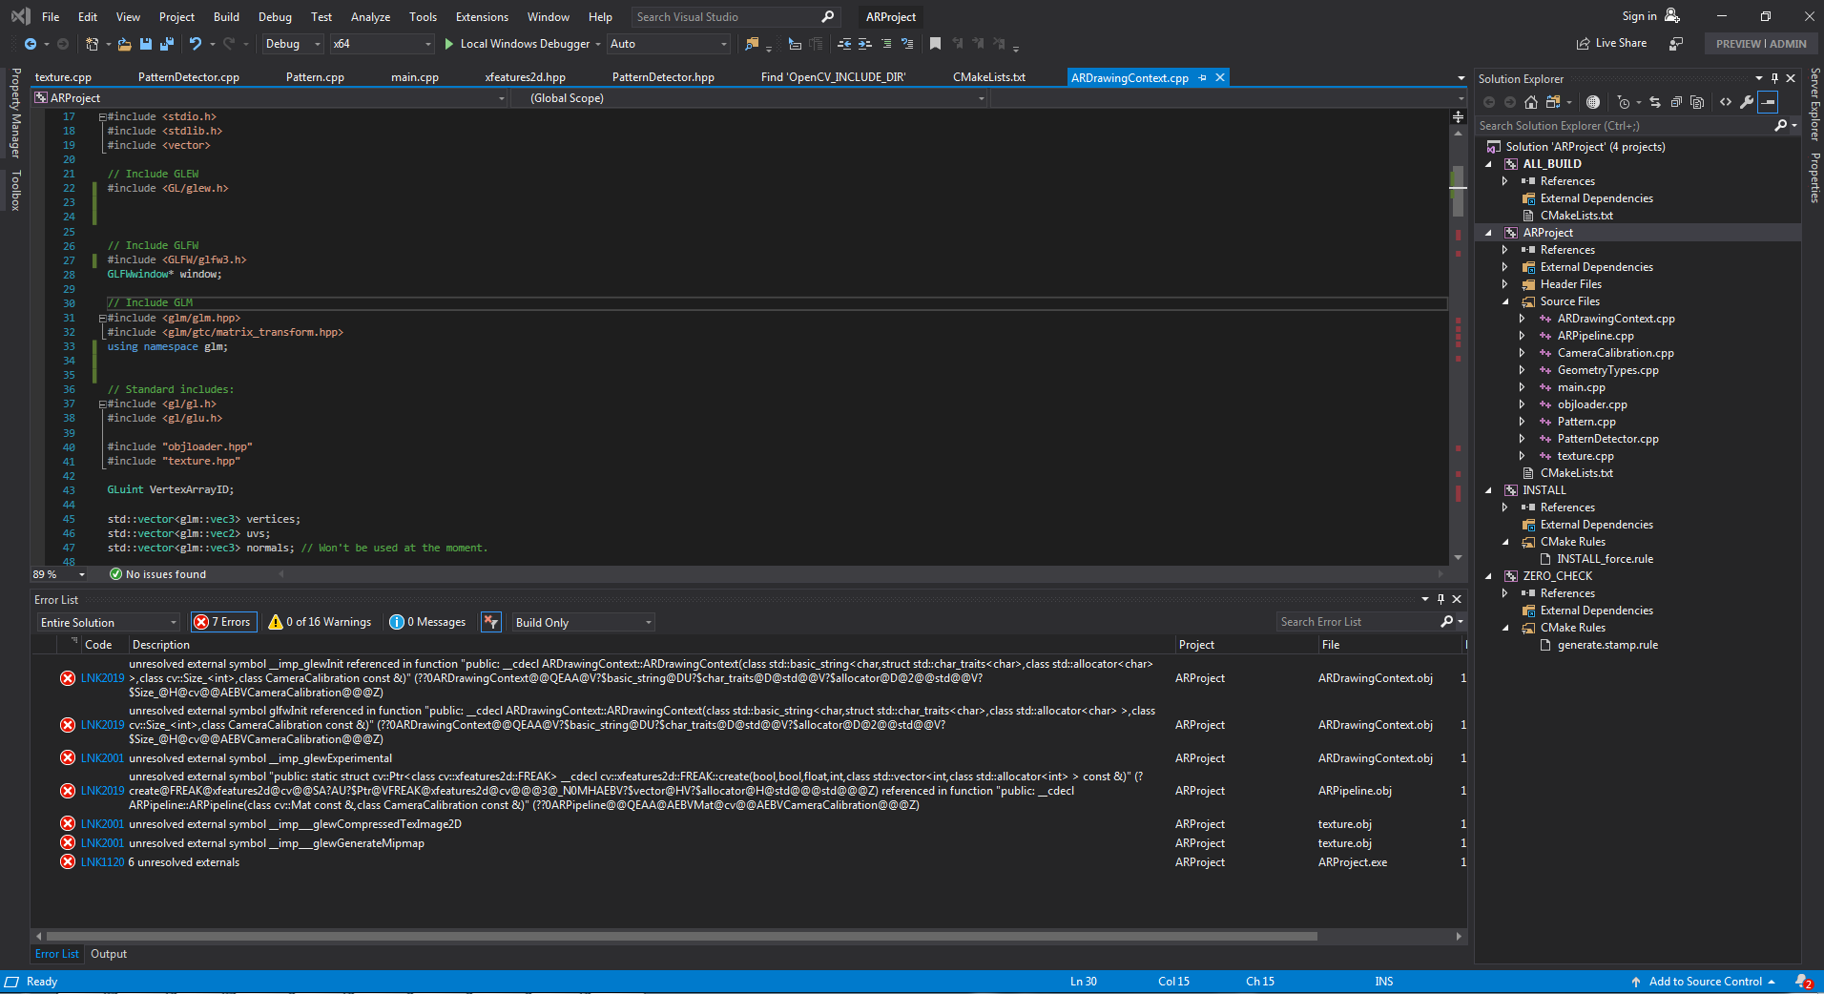Click the Pending Changes Filter clock icon
The image size is (1824, 994).
pyautogui.click(x=1624, y=102)
